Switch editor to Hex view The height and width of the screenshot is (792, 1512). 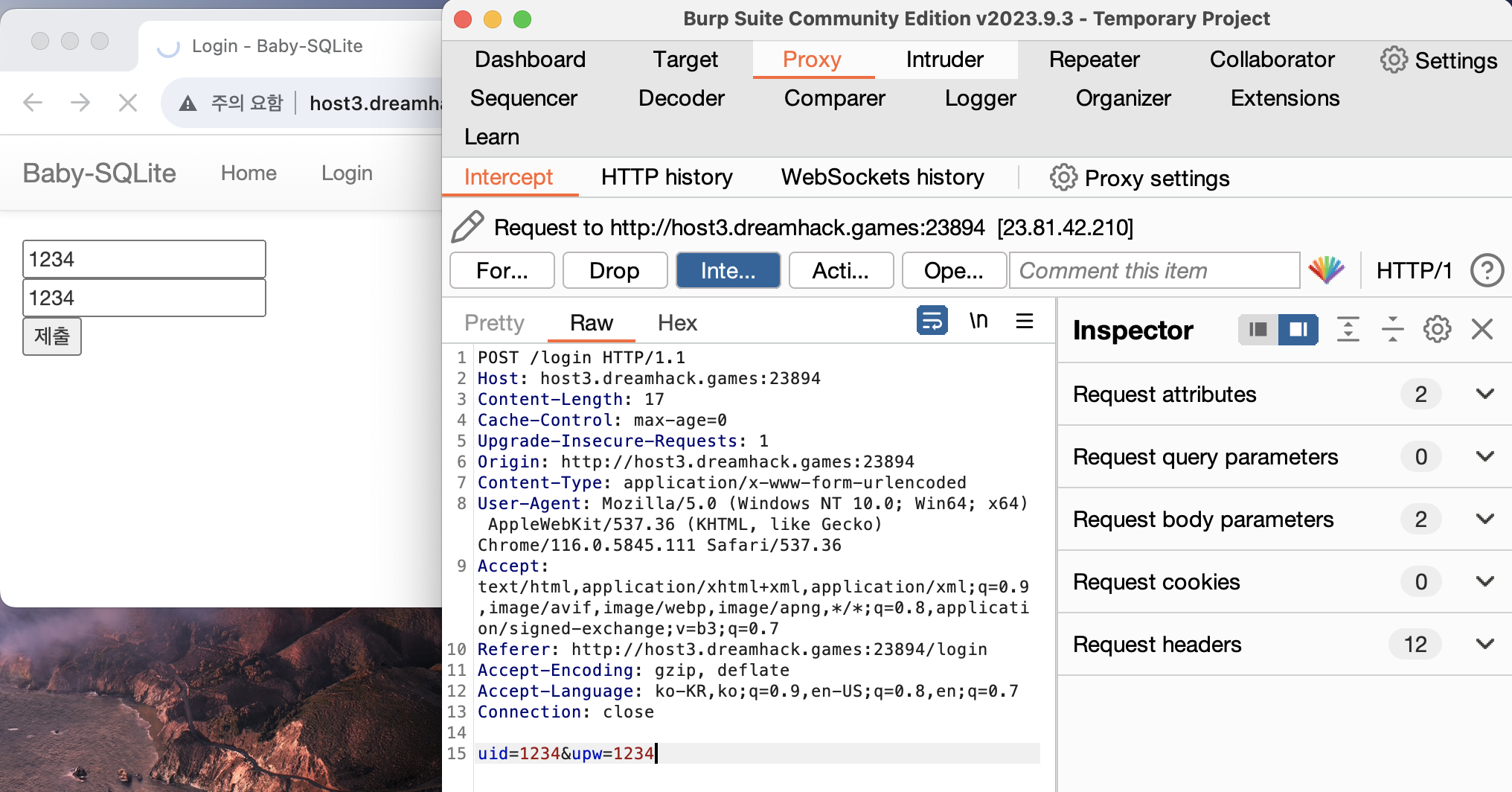click(677, 322)
